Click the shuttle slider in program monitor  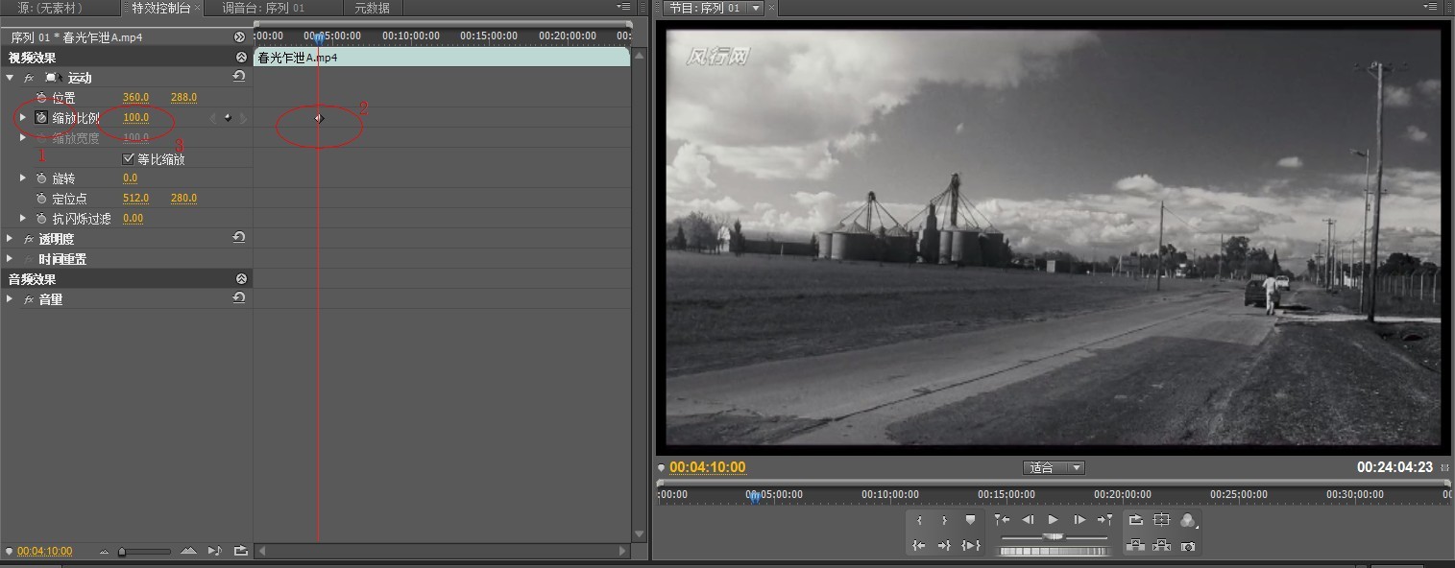pos(1054,537)
